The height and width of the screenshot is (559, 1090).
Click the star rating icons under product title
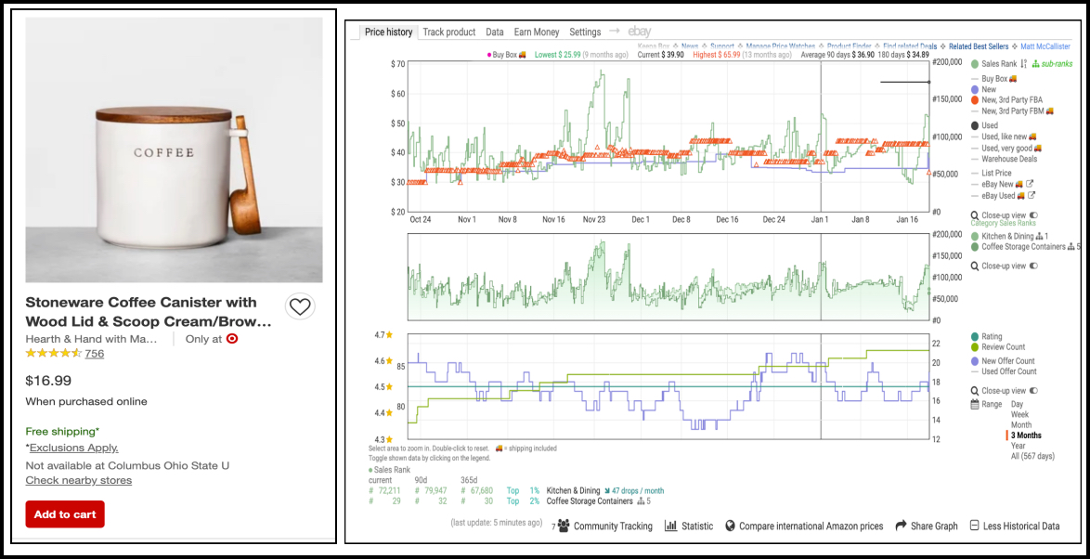coord(54,353)
